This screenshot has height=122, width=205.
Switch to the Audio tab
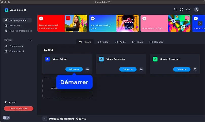[x=121, y=42]
